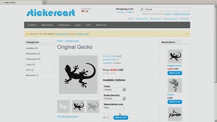Click the Search text field

click(x=167, y=9)
